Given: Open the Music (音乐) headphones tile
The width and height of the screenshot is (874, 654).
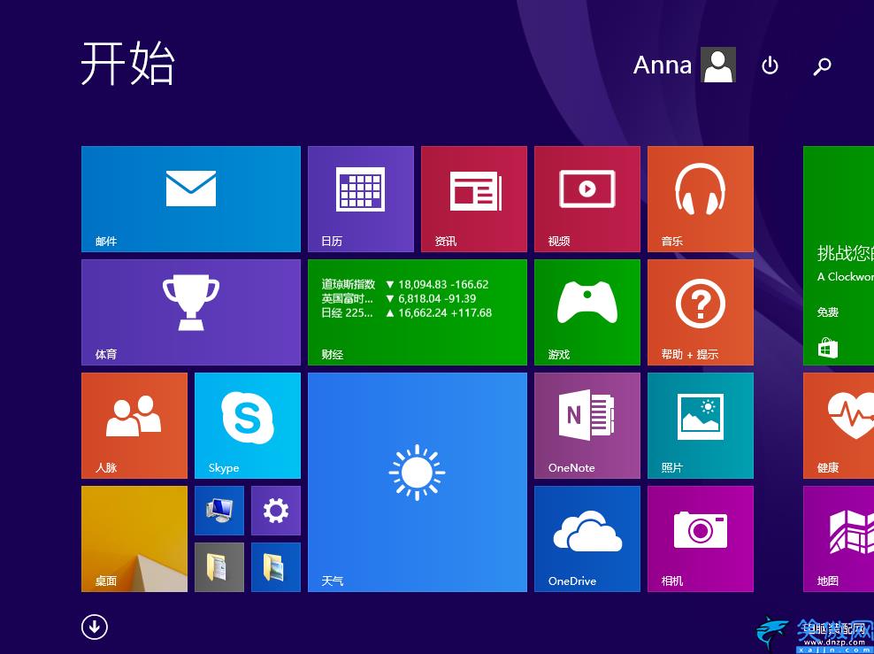Looking at the screenshot, I should pos(700,199).
